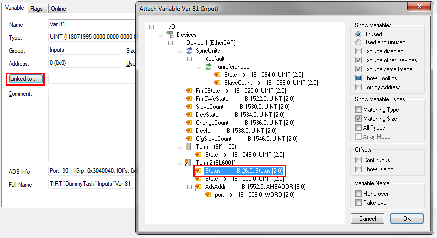Click icon of Status IB 26.0 variable
437x238 pixels.
pos(198,171)
